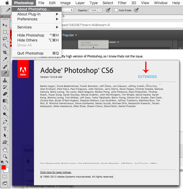Swap foreground and background colors
The height and width of the screenshot is (189, 183).
(7, 162)
